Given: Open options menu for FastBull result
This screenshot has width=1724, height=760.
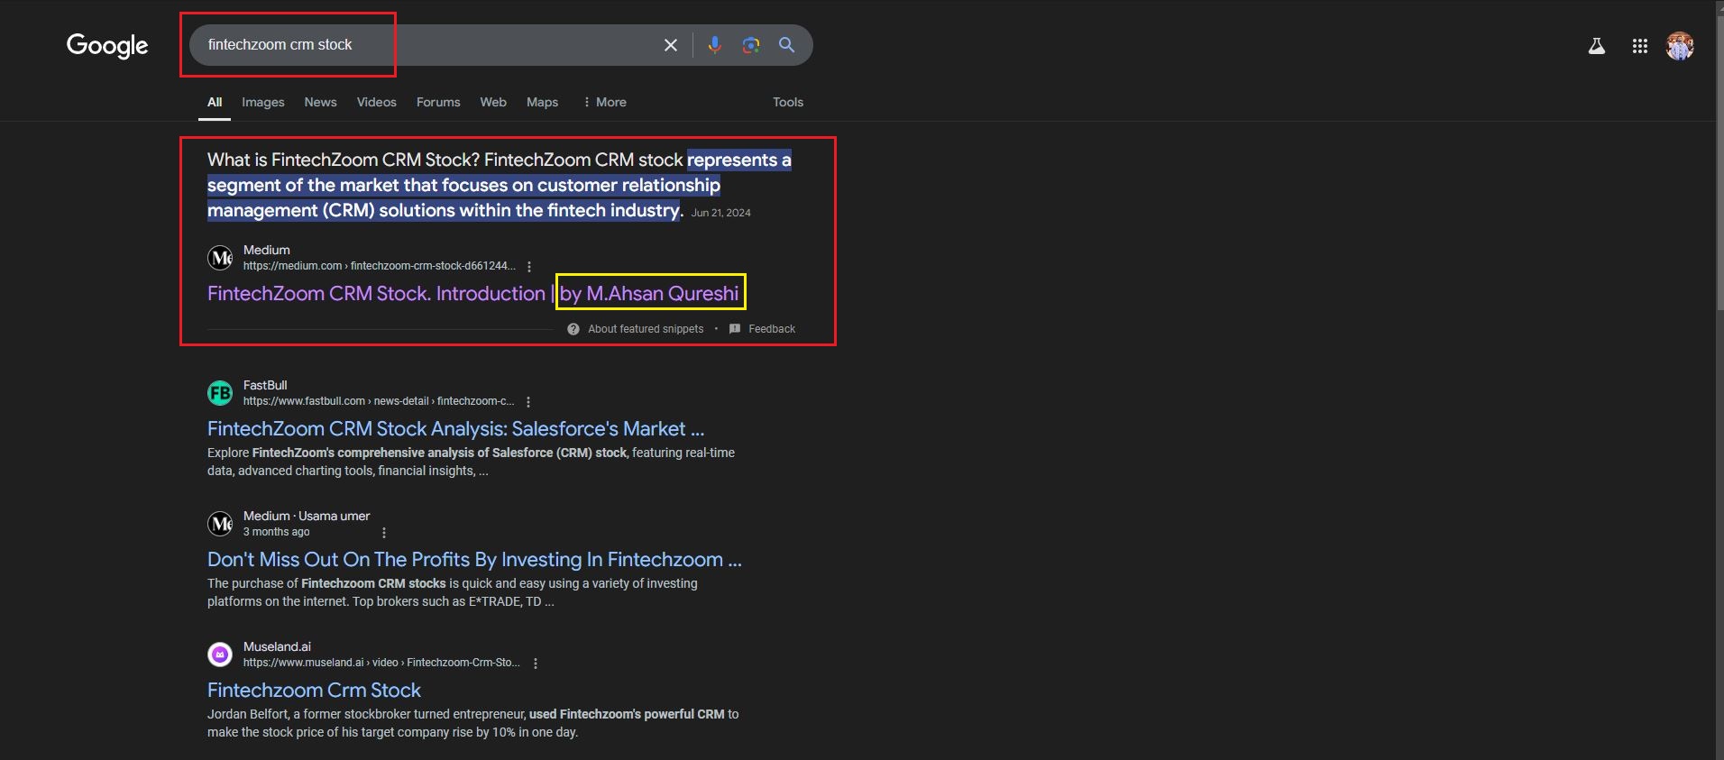Looking at the screenshot, I should (x=528, y=402).
